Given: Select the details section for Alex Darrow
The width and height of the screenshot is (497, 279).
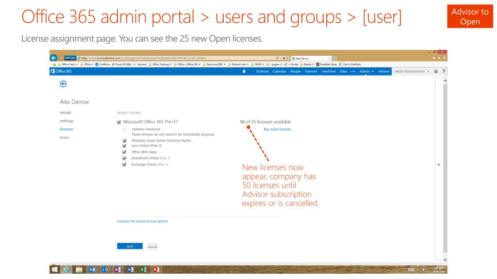Looking at the screenshot, I should point(66,112).
